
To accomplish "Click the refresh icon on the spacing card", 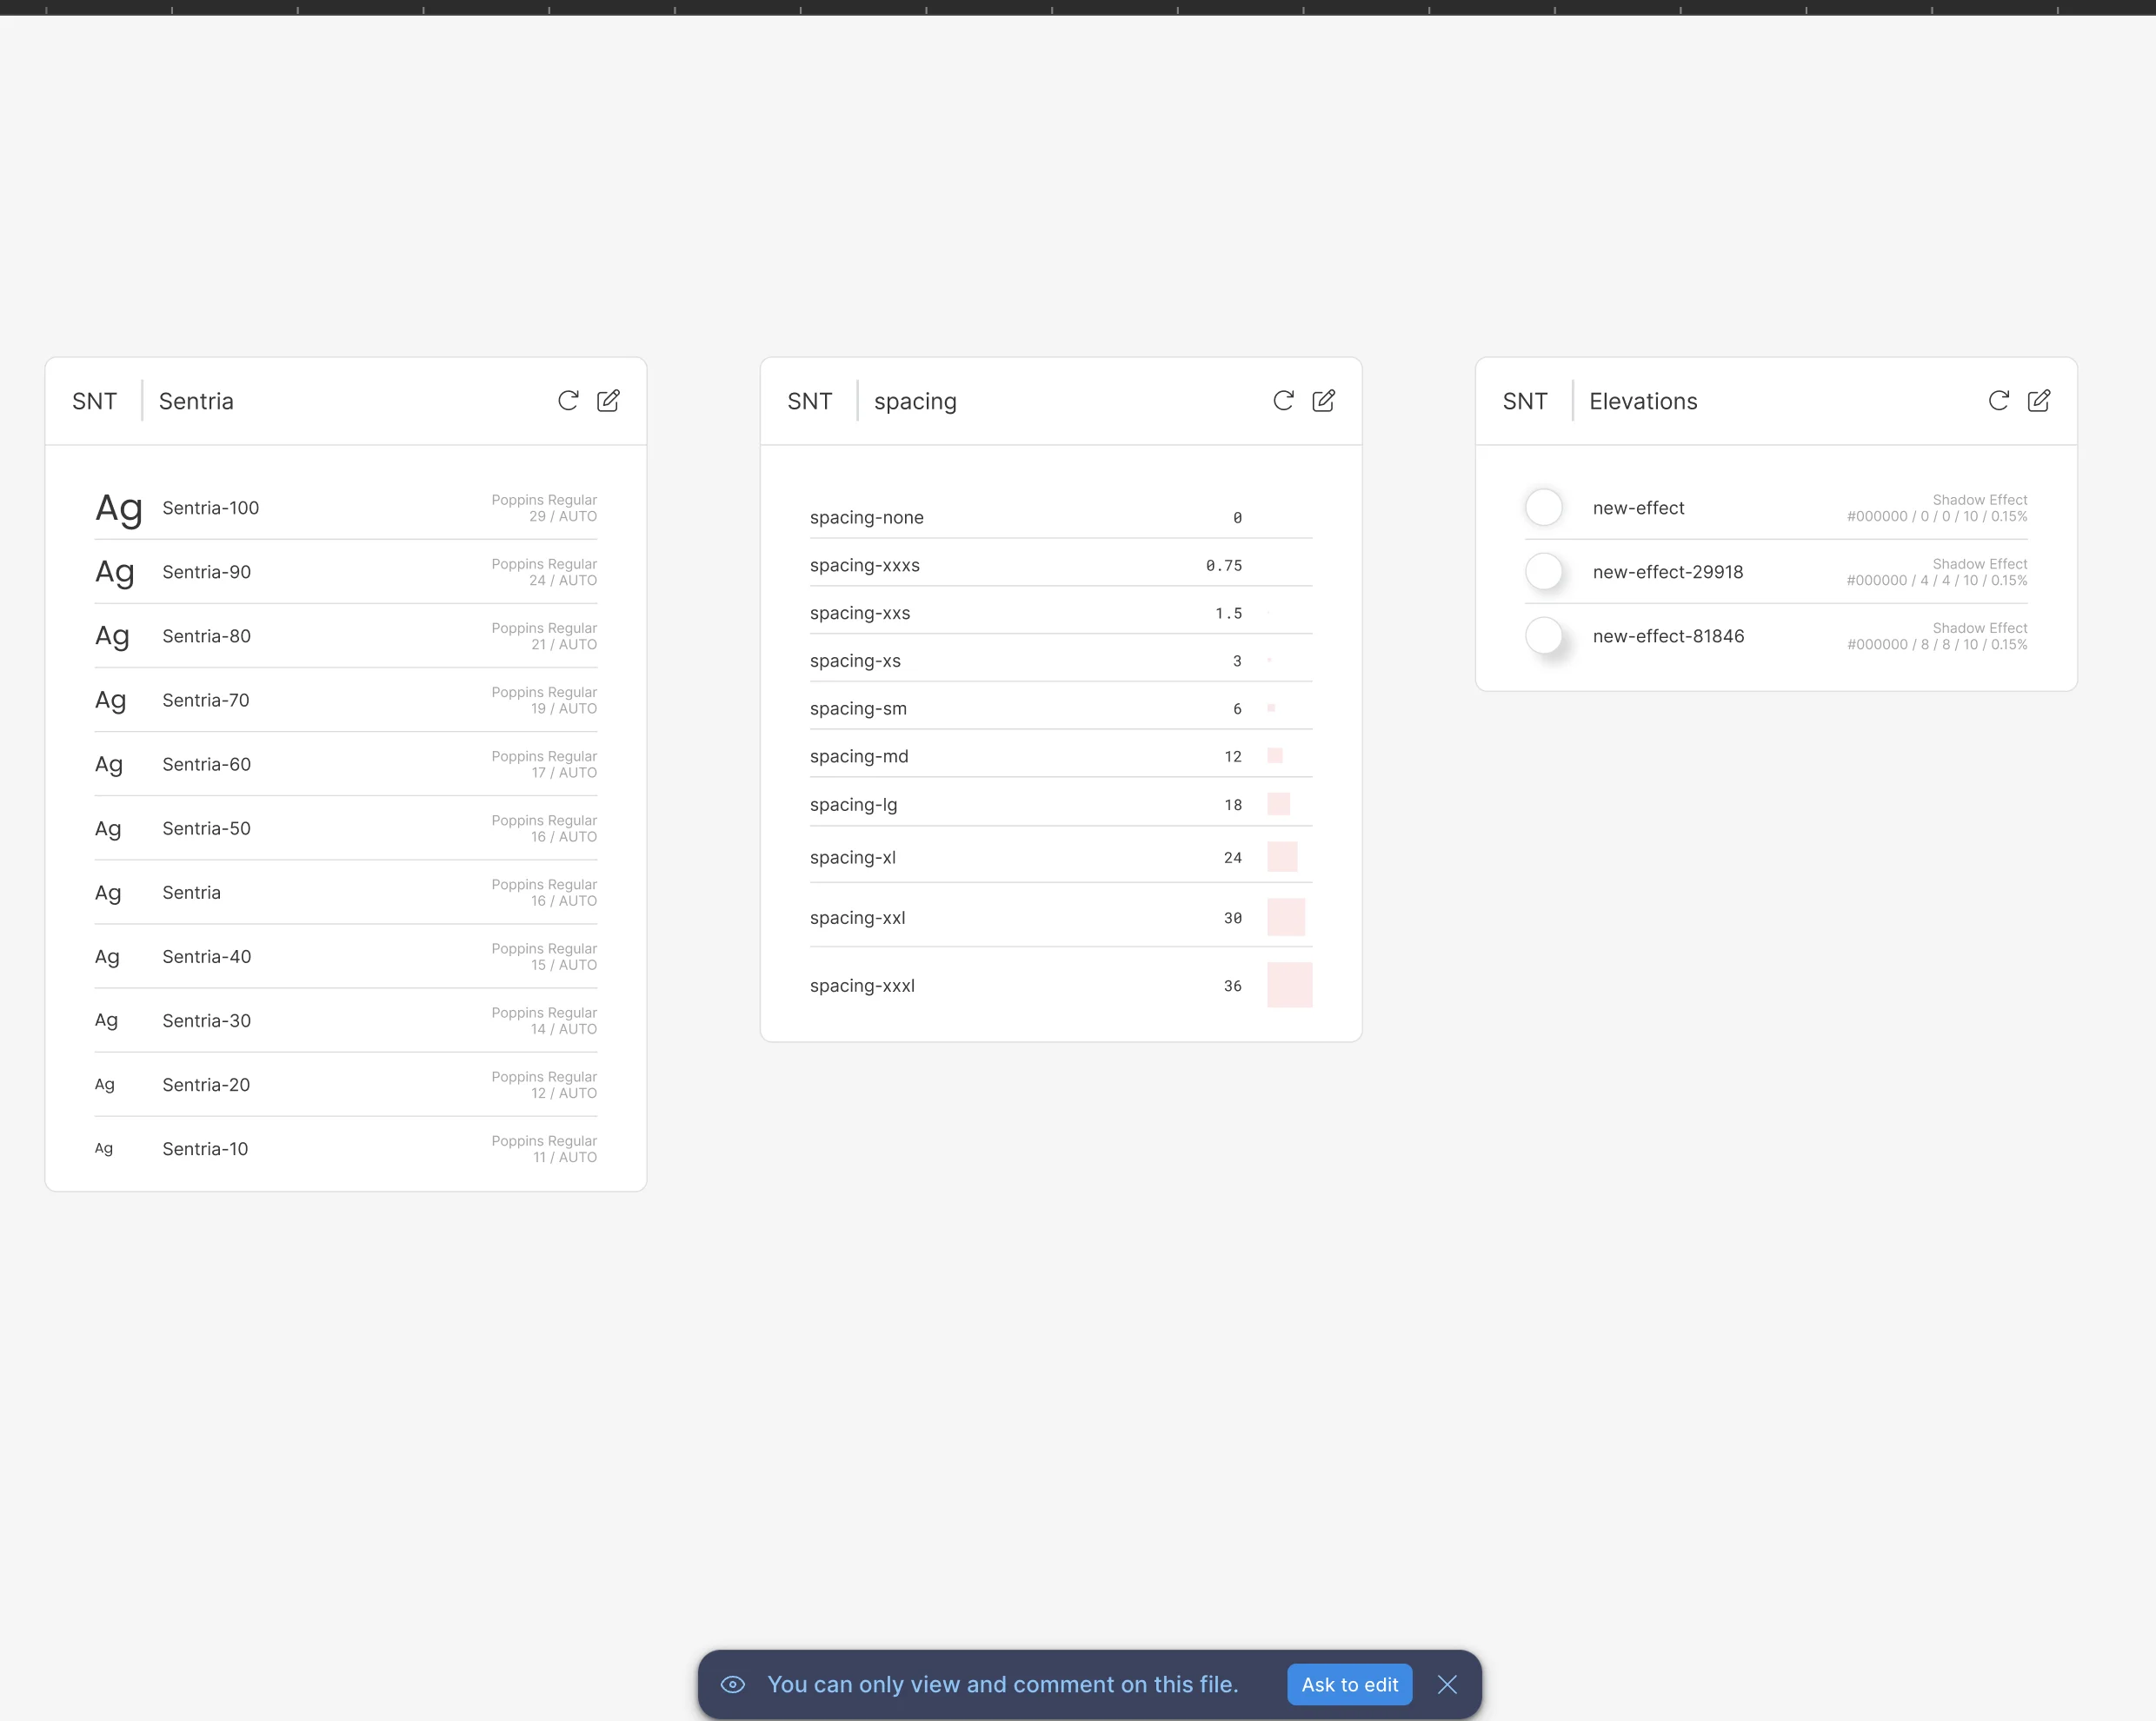I will 1283,401.
